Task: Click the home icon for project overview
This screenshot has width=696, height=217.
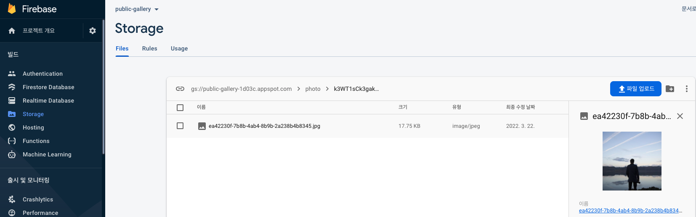Action: point(12,31)
